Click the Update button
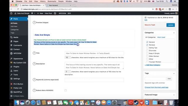 point(170,25)
